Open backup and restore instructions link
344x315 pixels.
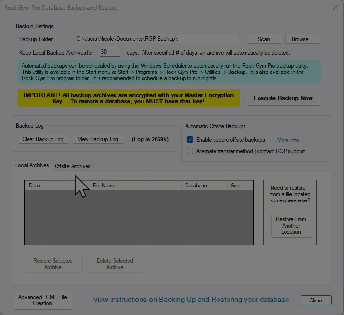[191, 300]
